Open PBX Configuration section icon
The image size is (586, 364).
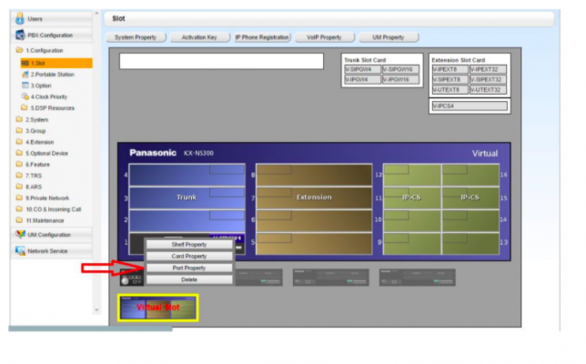pos(22,35)
